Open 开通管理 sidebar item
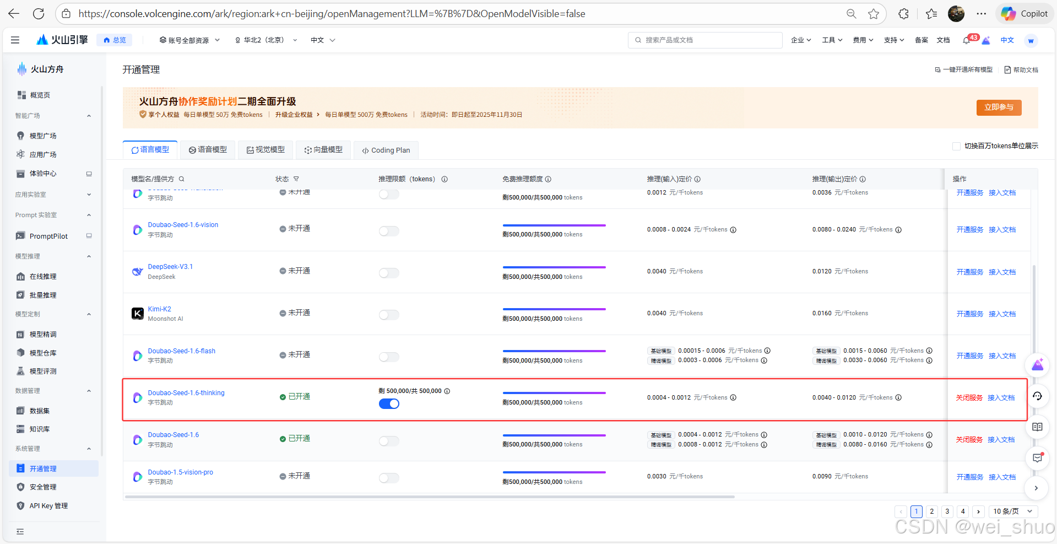 click(x=53, y=468)
